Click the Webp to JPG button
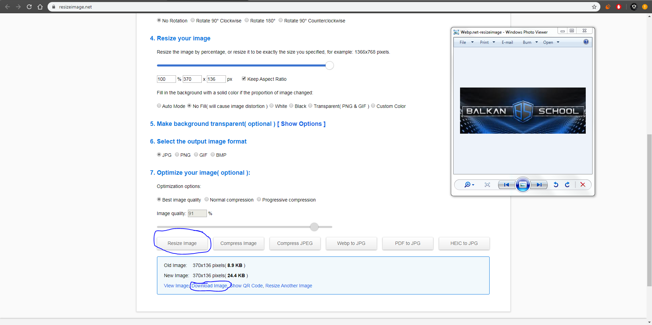Screen dimensions: 652x325 coord(351,243)
